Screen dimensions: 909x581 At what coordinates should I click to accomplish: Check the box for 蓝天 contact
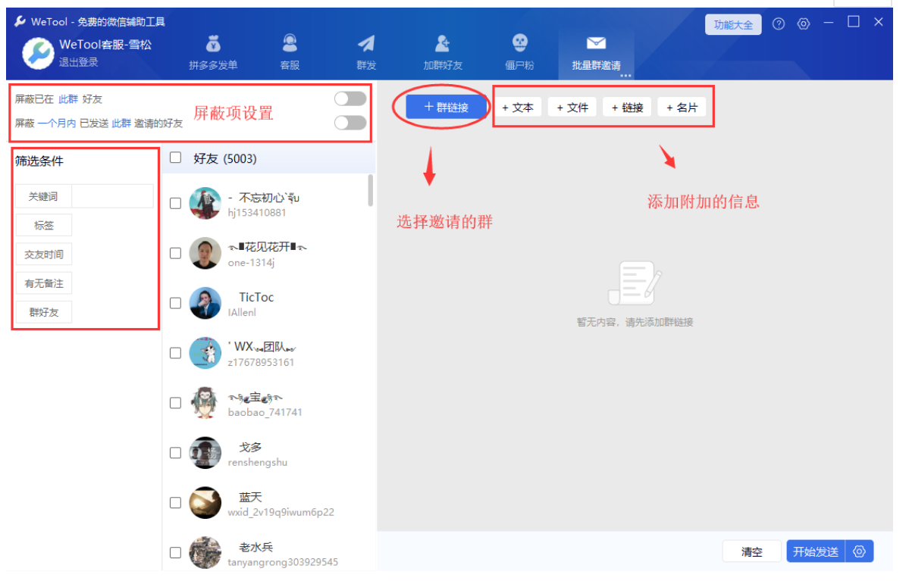[x=175, y=503]
